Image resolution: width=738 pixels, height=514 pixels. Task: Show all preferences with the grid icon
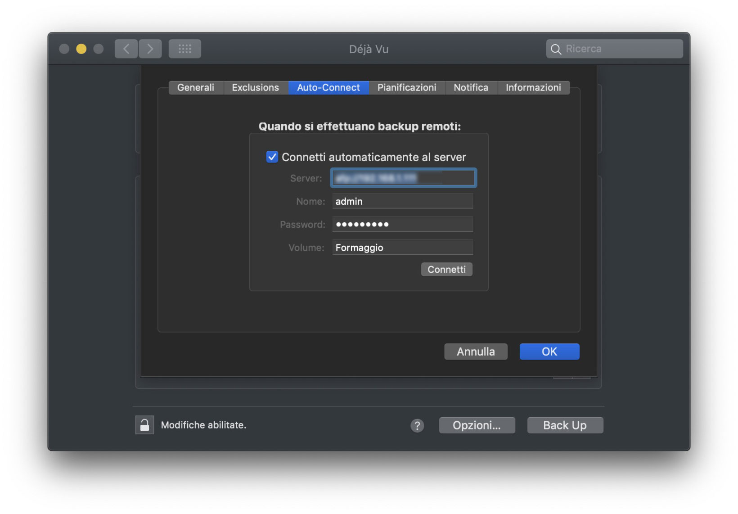[185, 49]
